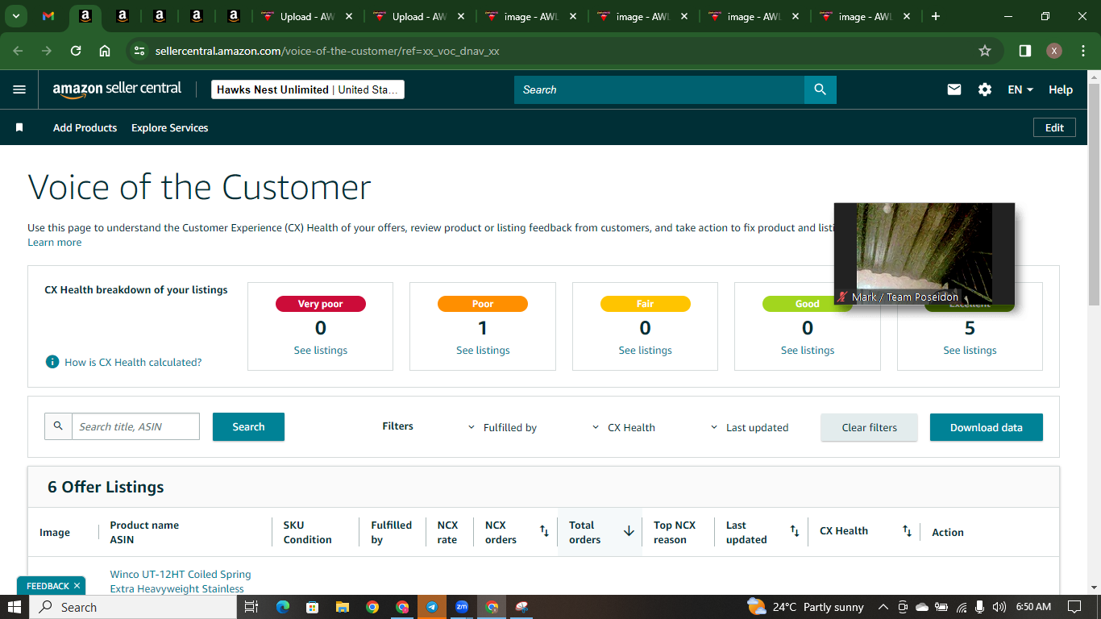1101x619 pixels.
Task: Sort listings by Total orders arrow
Action: pyautogui.click(x=629, y=531)
